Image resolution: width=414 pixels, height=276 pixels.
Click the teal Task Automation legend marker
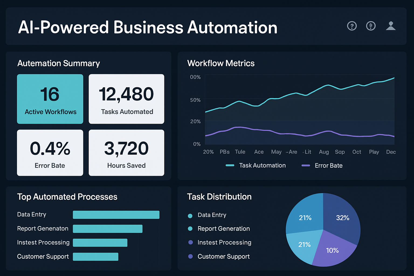click(x=230, y=165)
